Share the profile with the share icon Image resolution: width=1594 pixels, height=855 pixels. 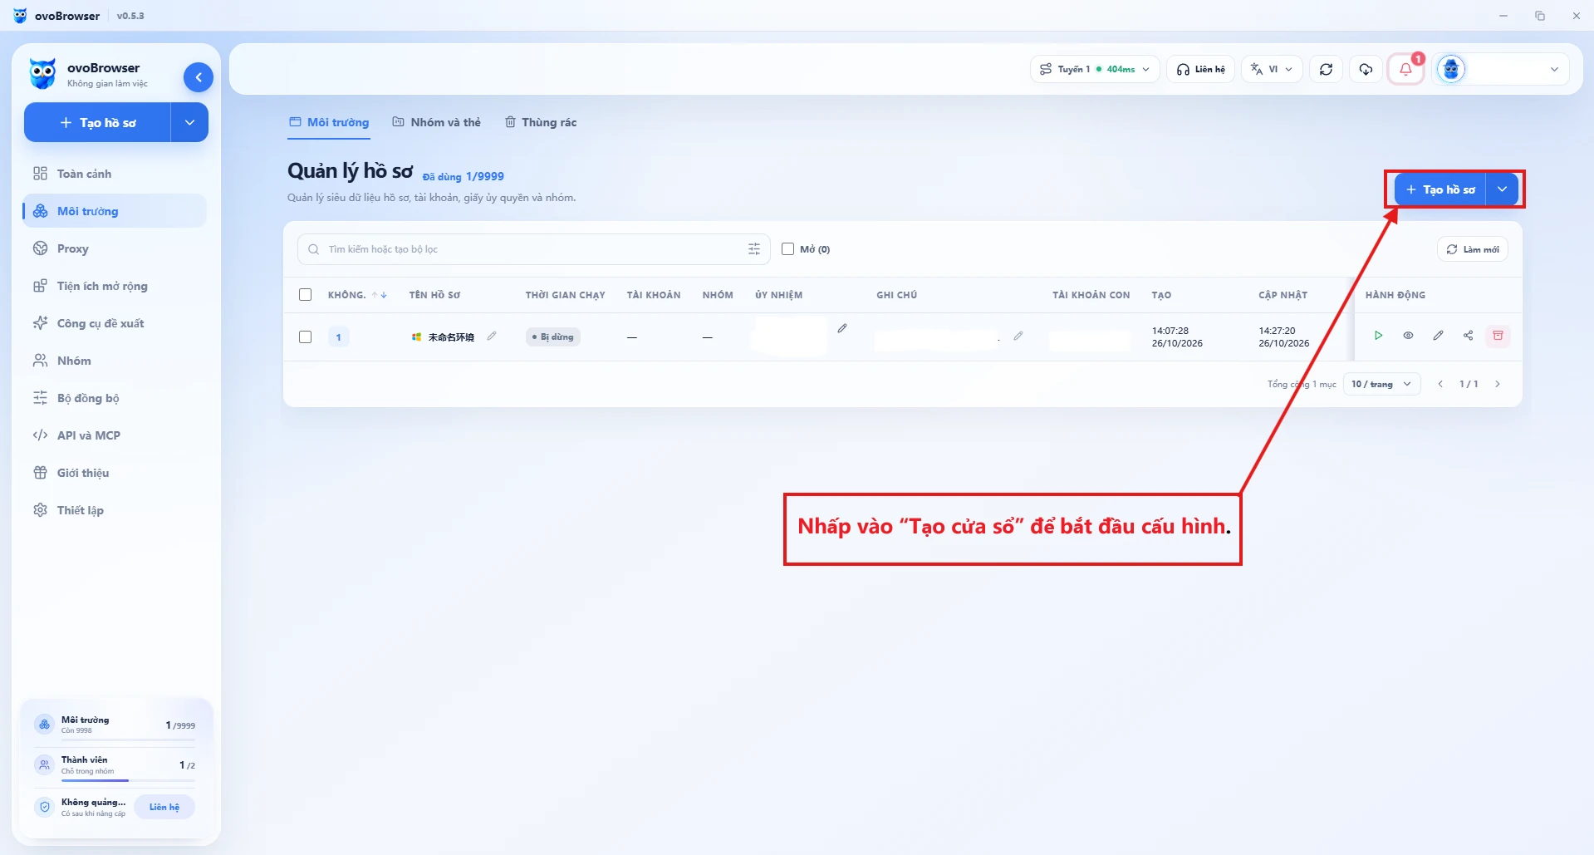1468,336
